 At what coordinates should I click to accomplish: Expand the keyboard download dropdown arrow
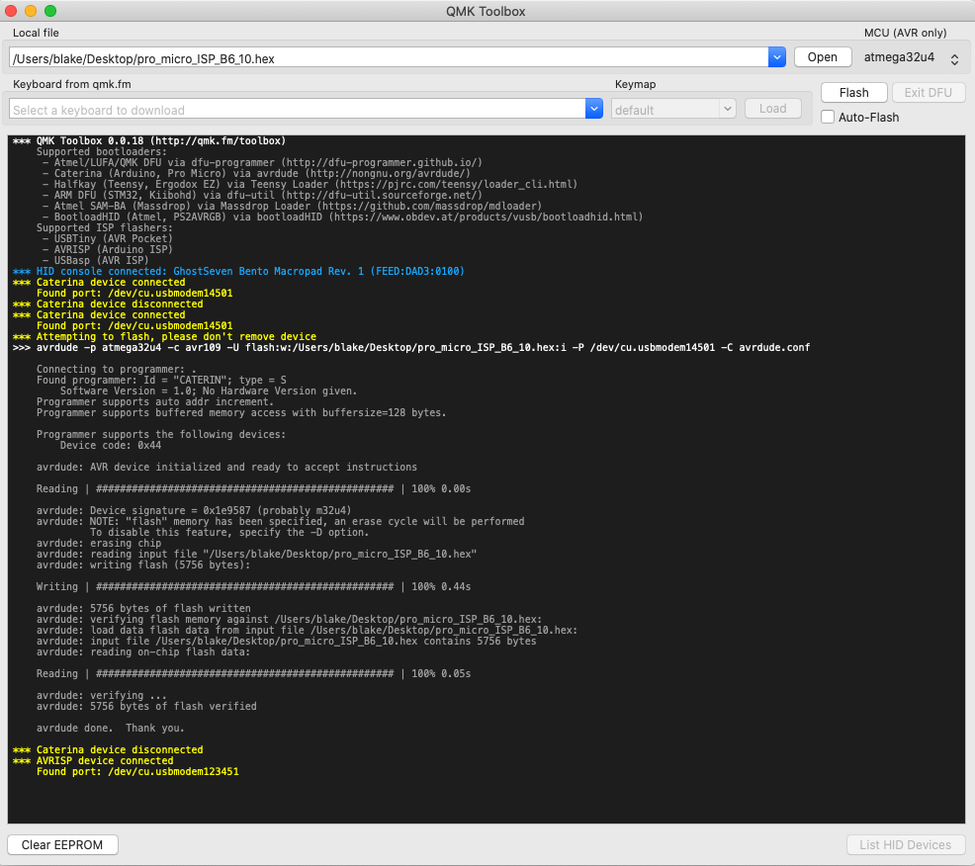(594, 109)
